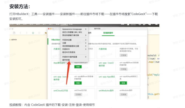
Task: Open the 项目管理器图标主题 submenu
Action: pyautogui.click(x=74, y=46)
